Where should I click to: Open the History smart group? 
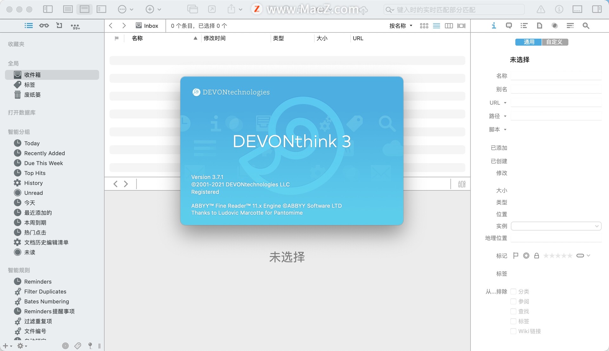[52, 183]
